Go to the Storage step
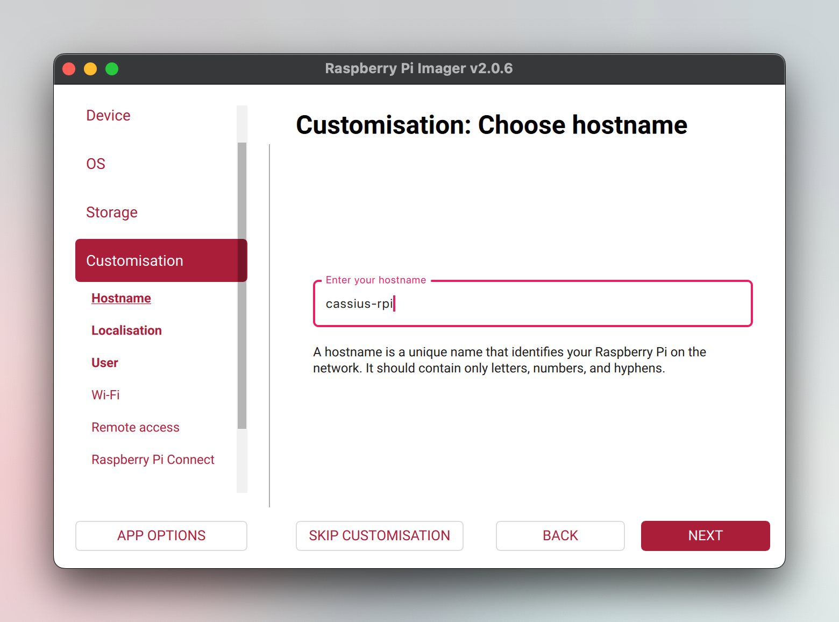The width and height of the screenshot is (839, 622). [111, 212]
